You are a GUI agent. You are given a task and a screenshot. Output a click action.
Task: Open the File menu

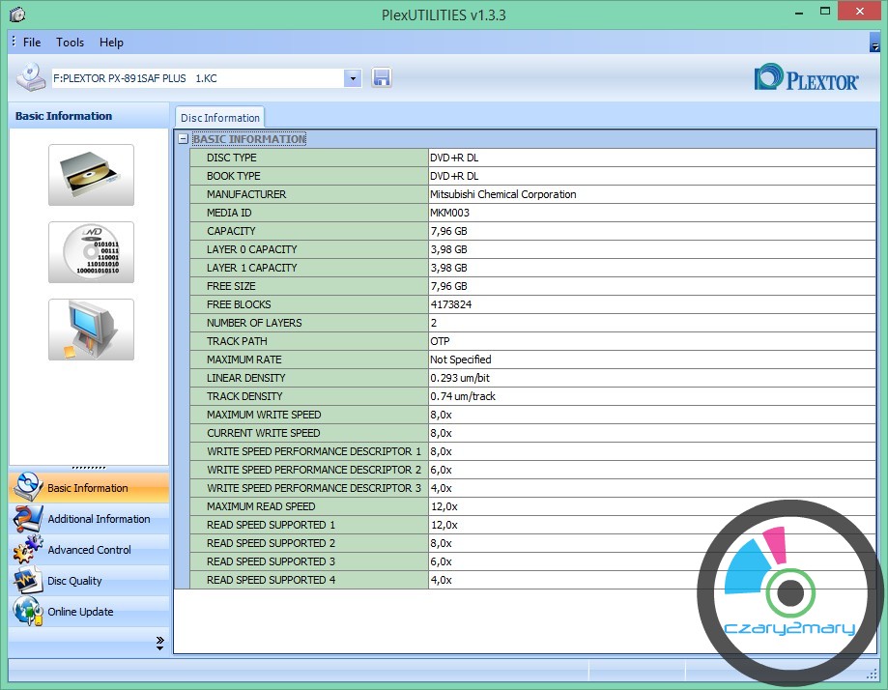tap(32, 43)
